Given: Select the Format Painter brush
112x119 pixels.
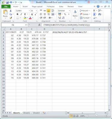Looking at the screenshot, I should point(11,18).
